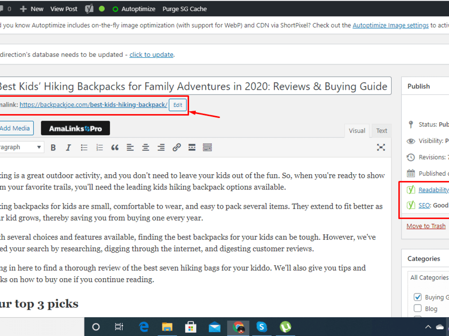This screenshot has height=336, width=449.
Task: Click the Move to Trash link
Action: 426,226
